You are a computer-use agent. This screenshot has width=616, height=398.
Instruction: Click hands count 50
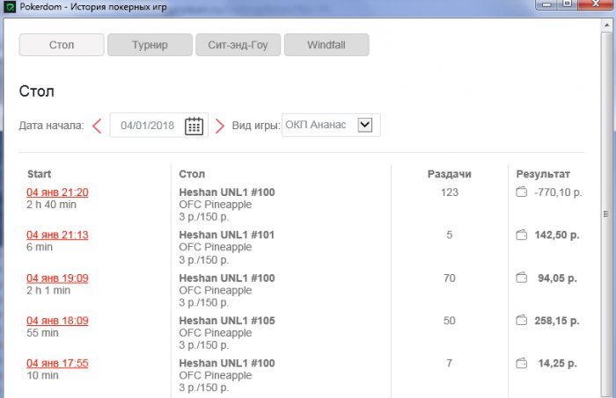(450, 321)
